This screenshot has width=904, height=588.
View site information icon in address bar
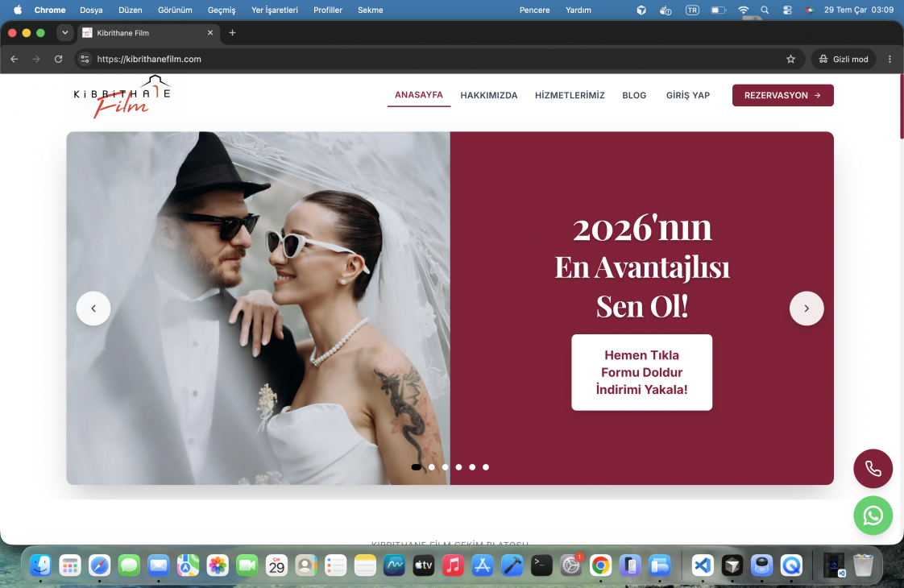tap(85, 59)
